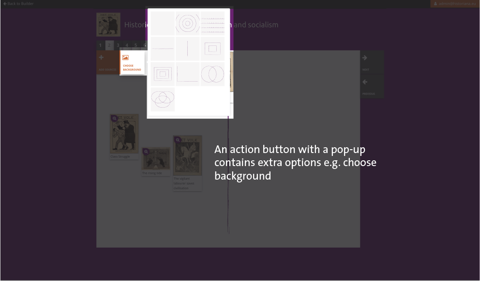Viewport: 480px width, 281px height.
Task: Click the info tab icon
Action: pyautogui.click(x=145, y=45)
